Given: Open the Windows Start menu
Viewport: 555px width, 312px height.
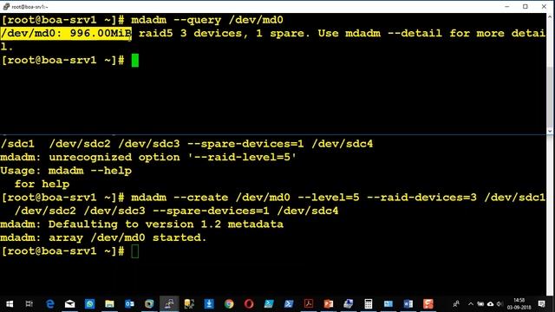Looking at the screenshot, I should point(10,304).
